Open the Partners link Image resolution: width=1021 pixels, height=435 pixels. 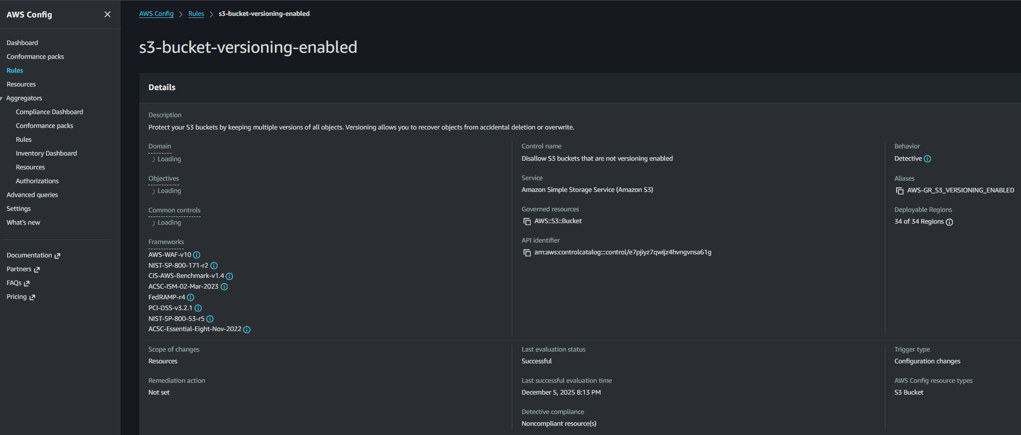click(19, 269)
